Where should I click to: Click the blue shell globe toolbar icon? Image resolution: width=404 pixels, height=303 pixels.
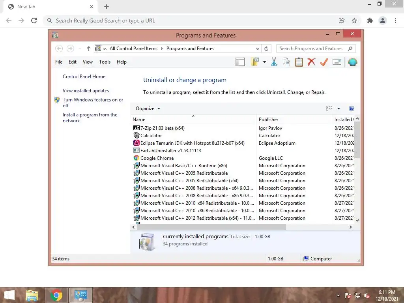pos(352,62)
